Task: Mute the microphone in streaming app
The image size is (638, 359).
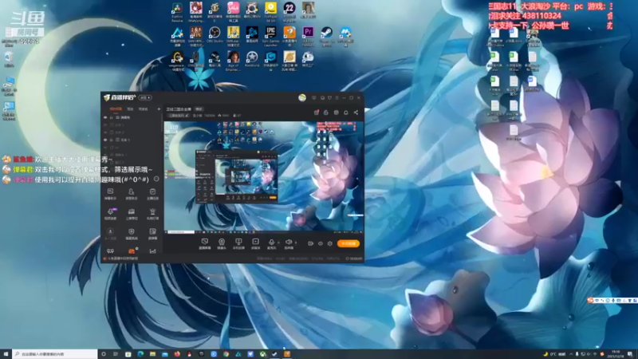Action: click(x=271, y=243)
